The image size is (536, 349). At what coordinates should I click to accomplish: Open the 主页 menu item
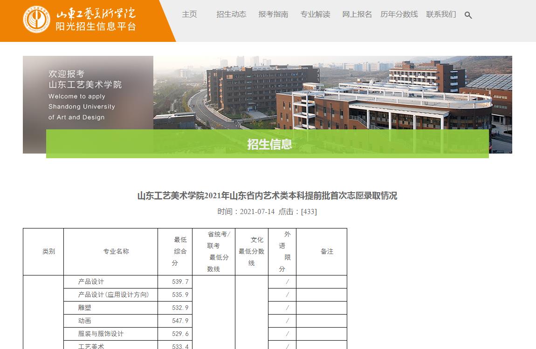pyautogui.click(x=189, y=14)
